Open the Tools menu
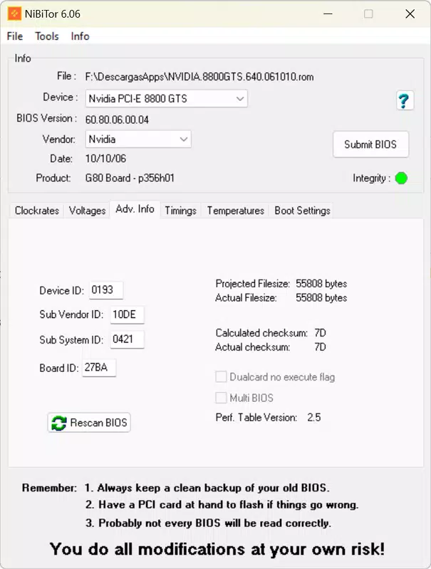The height and width of the screenshot is (569, 431). tap(47, 36)
